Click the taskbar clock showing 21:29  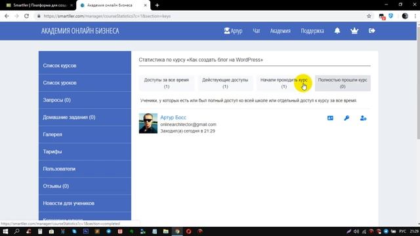[414, 231]
